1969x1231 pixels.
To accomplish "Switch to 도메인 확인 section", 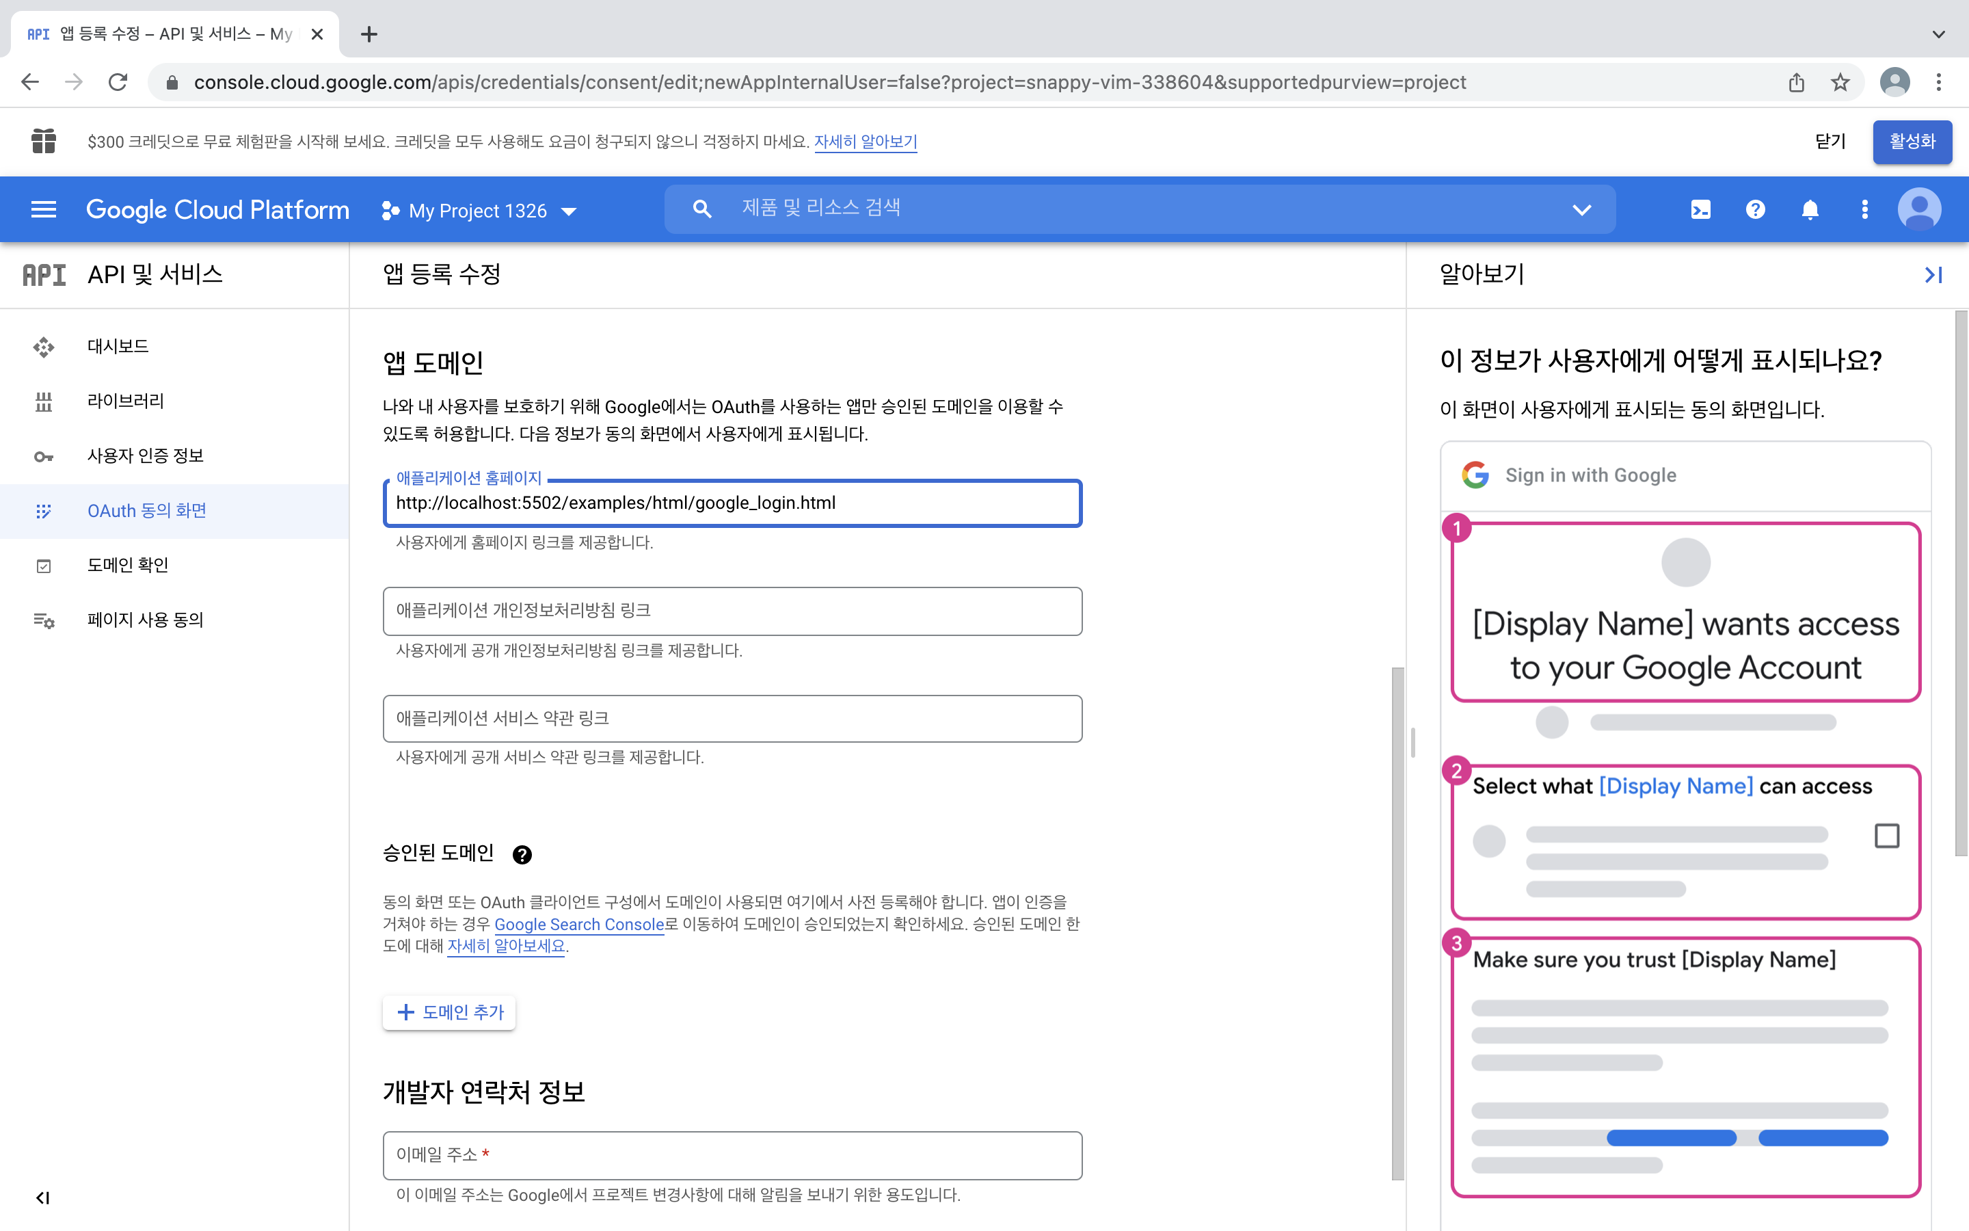I will [128, 564].
